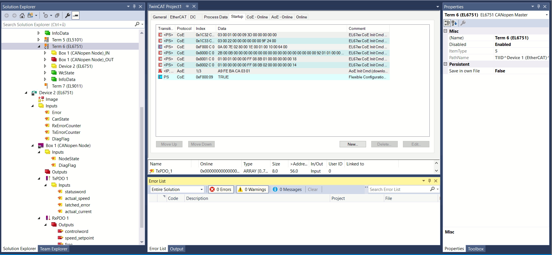Open the Process Data tab
552x255 pixels.
pos(216,17)
